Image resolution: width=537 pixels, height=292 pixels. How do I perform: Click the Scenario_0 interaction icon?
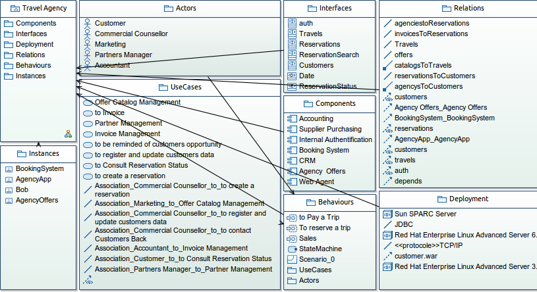[292, 260]
